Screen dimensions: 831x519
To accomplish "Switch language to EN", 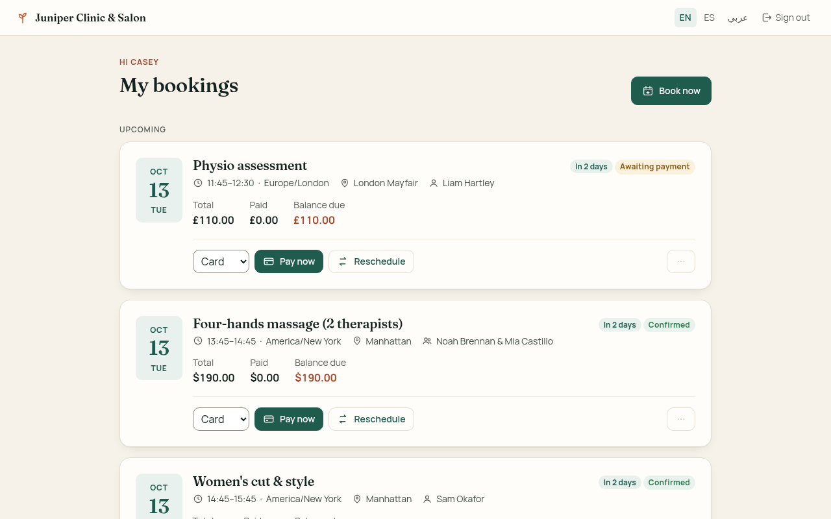I will coord(686,18).
